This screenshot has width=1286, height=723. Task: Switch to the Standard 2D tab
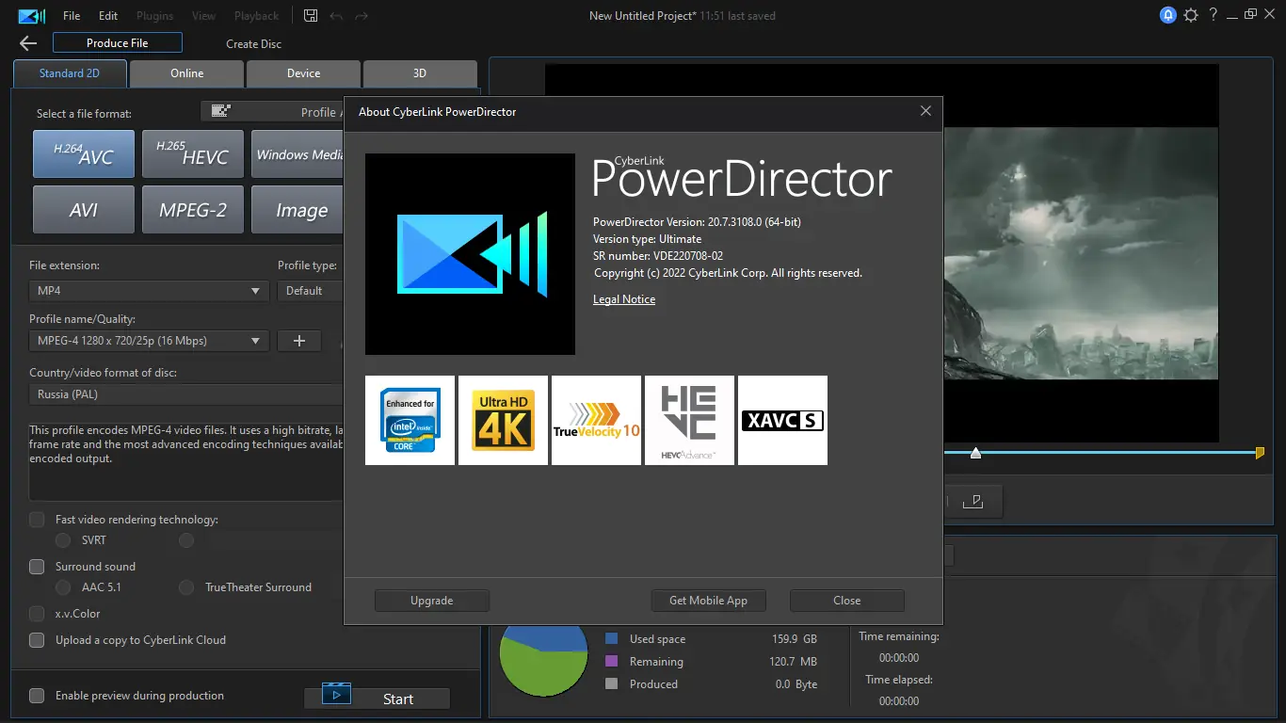point(70,73)
